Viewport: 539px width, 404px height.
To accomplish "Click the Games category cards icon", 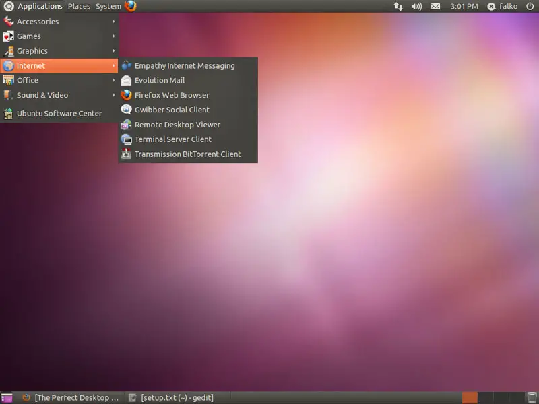I will click(8, 36).
